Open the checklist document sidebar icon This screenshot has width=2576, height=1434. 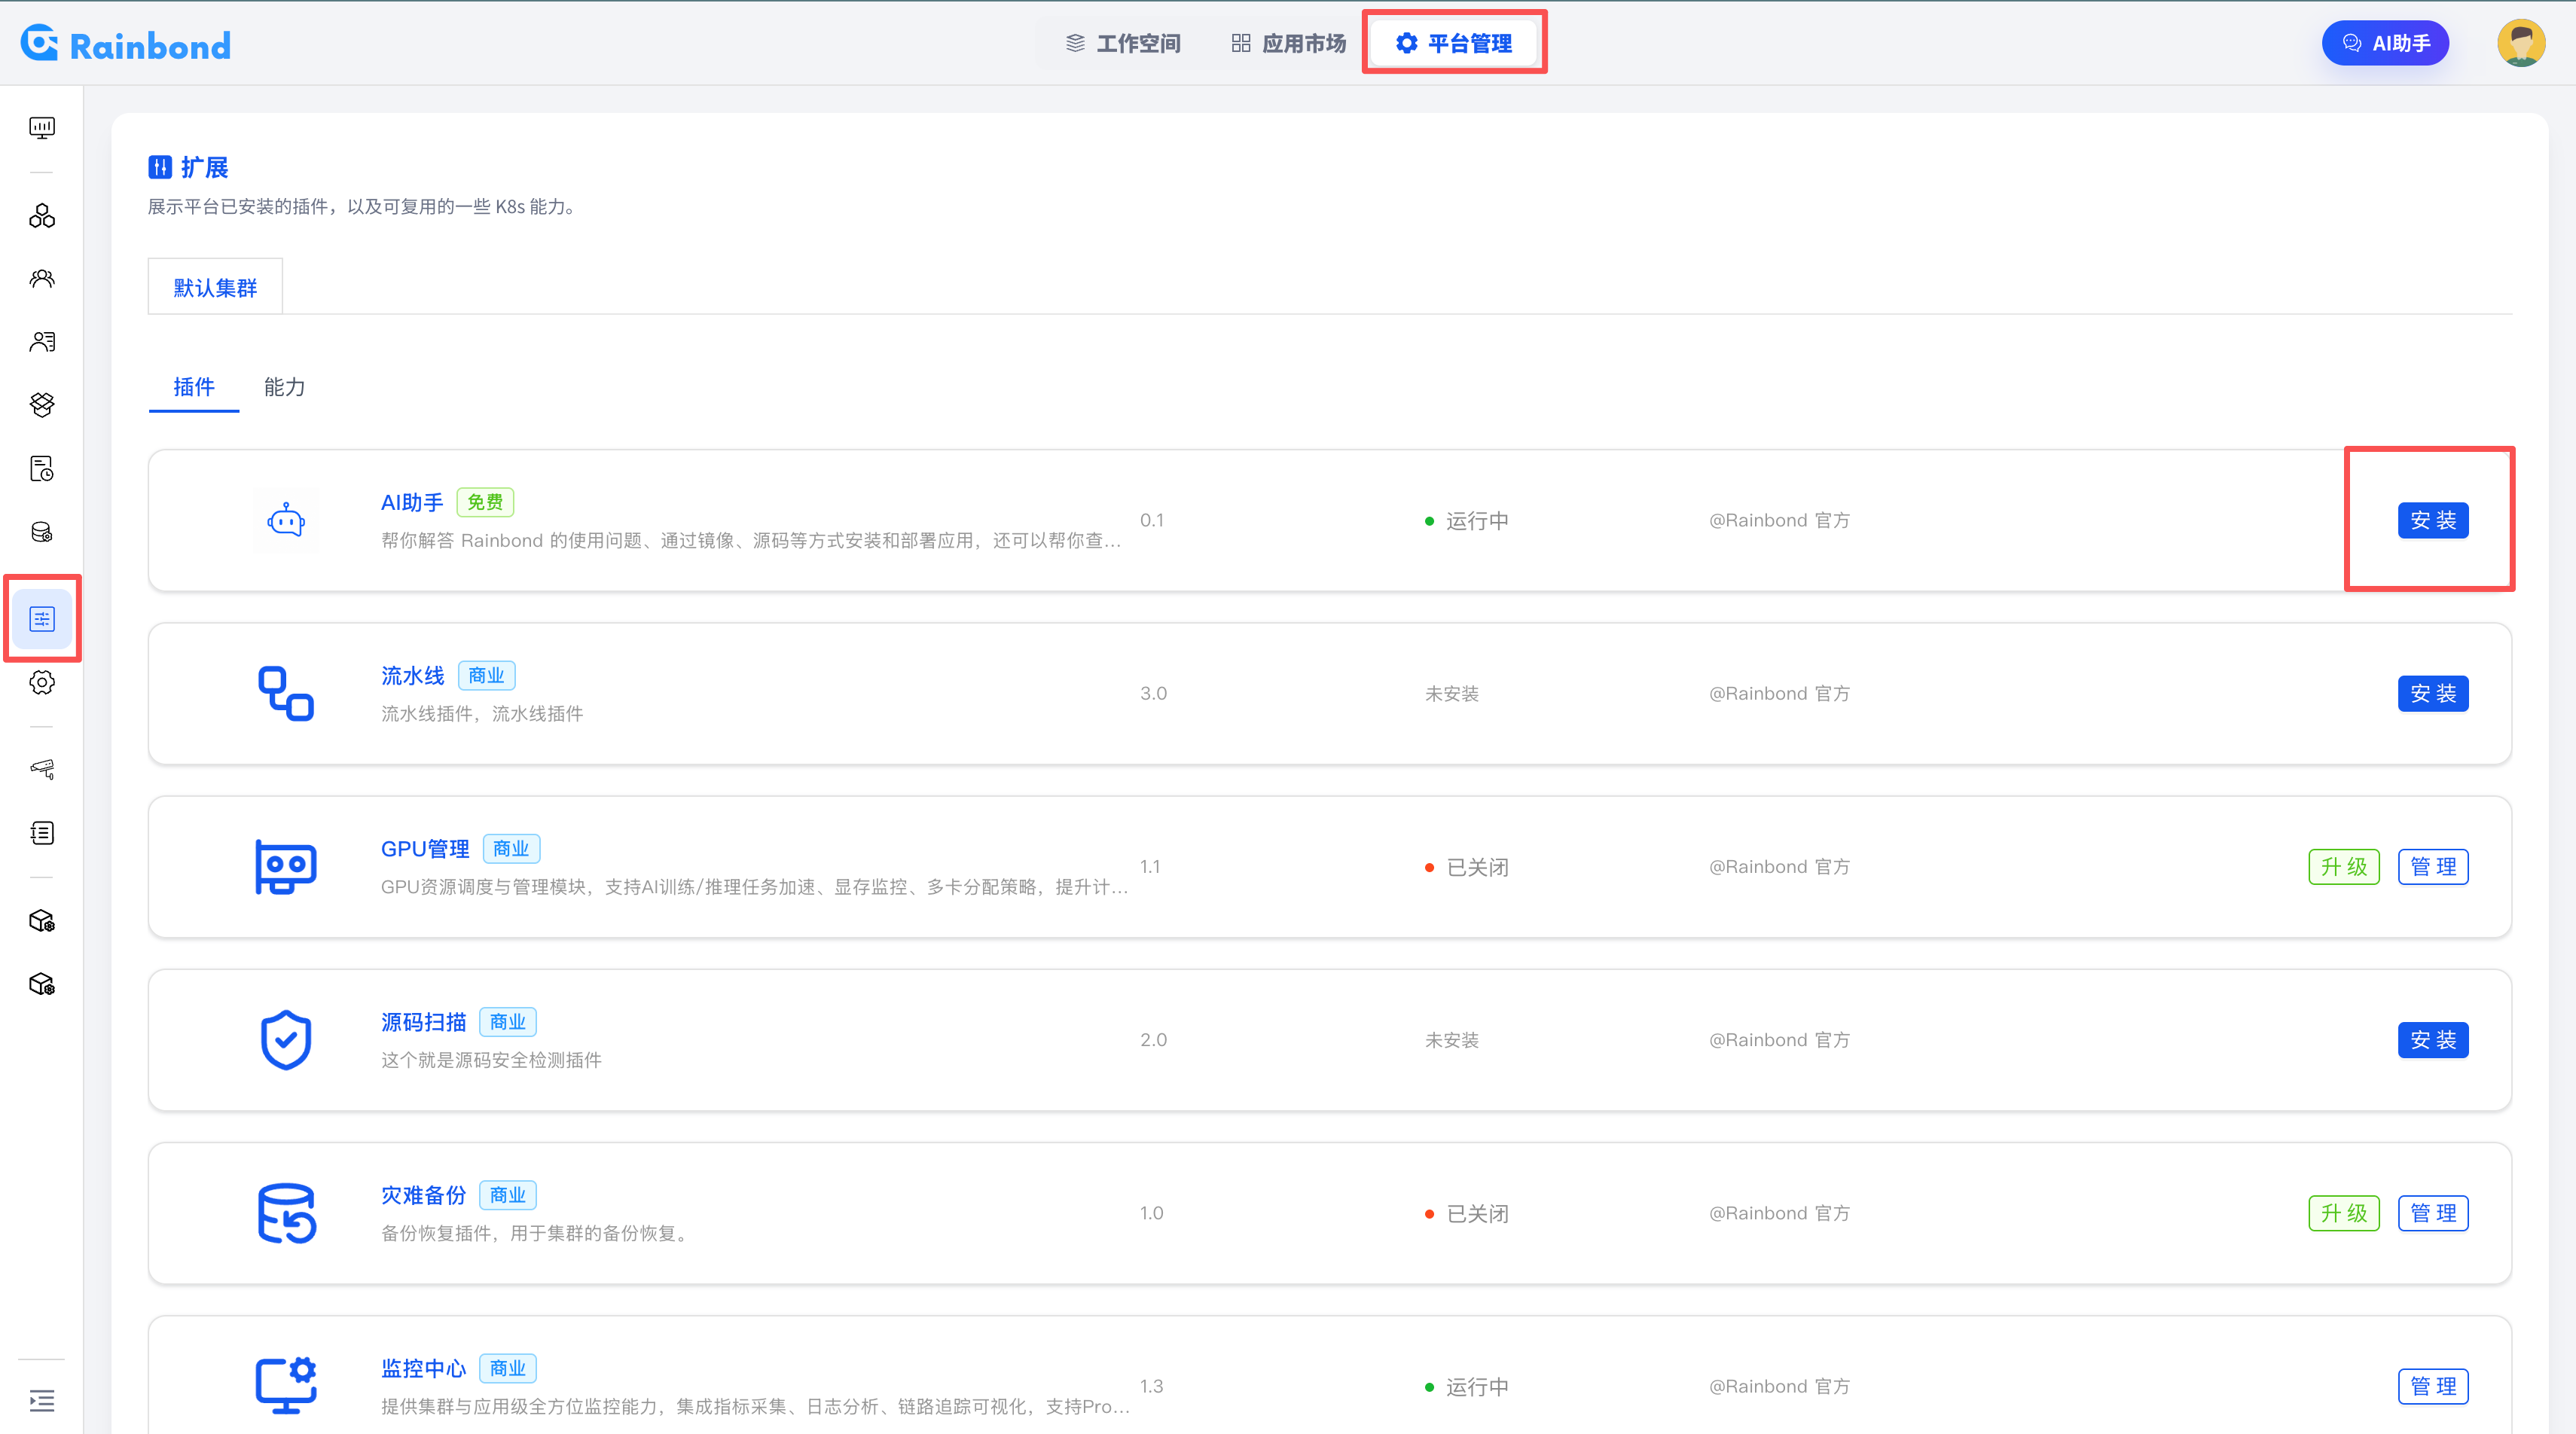click(42, 832)
